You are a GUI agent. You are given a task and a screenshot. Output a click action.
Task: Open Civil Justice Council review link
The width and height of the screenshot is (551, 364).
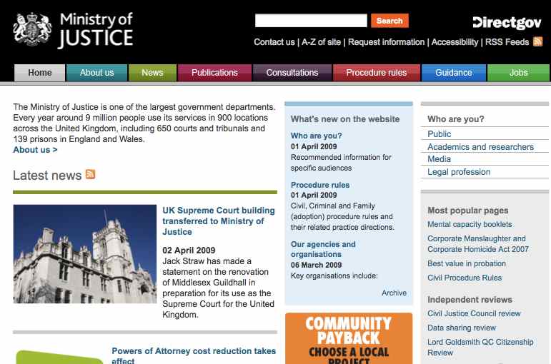pyautogui.click(x=474, y=313)
